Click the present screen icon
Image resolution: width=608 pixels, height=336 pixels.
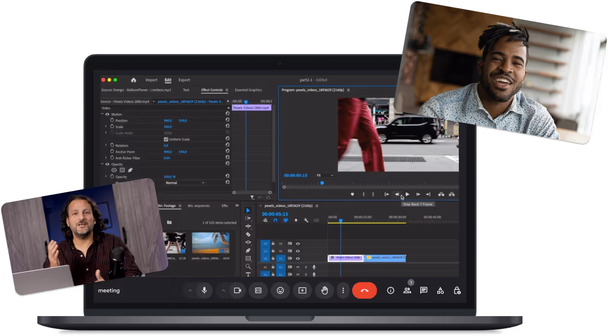click(x=302, y=290)
